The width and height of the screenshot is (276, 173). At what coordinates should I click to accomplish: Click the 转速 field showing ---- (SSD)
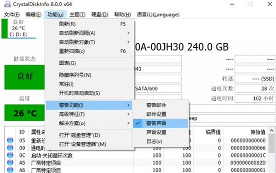coord(255,79)
